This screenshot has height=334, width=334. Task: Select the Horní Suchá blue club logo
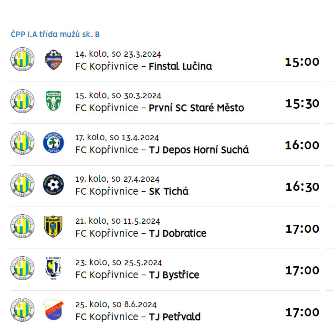point(53,143)
